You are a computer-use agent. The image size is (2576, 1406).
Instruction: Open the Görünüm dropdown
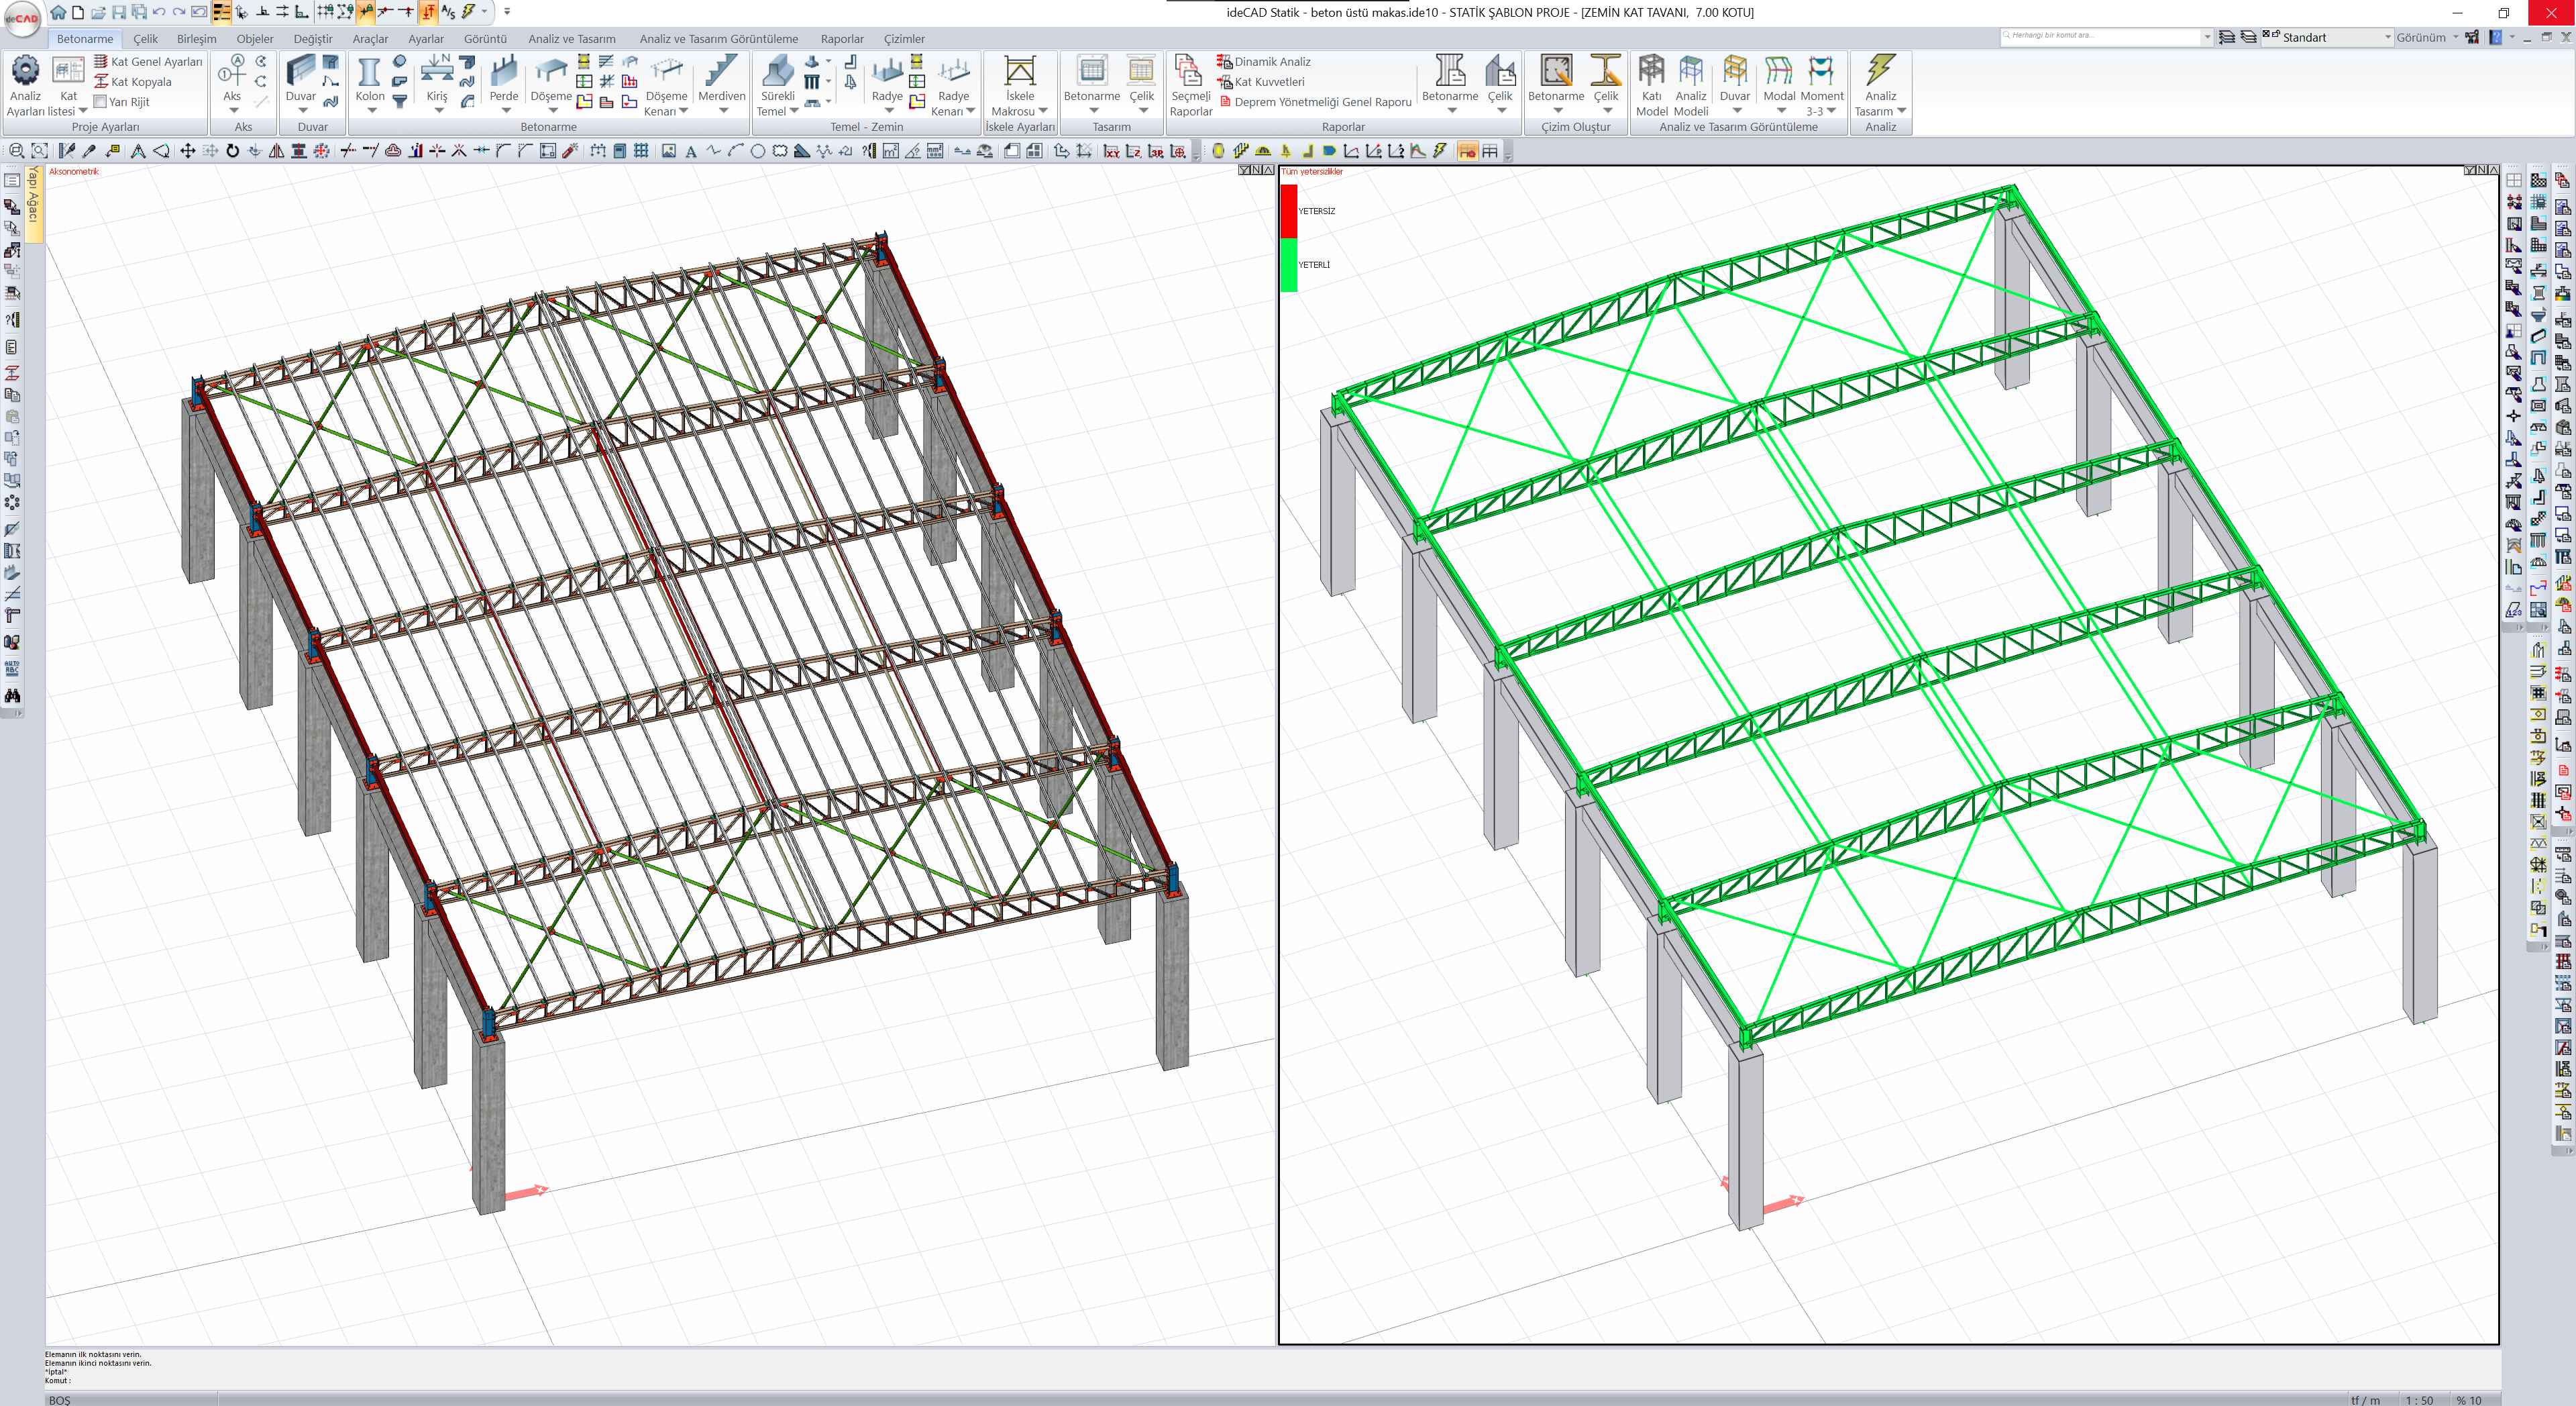[2426, 38]
